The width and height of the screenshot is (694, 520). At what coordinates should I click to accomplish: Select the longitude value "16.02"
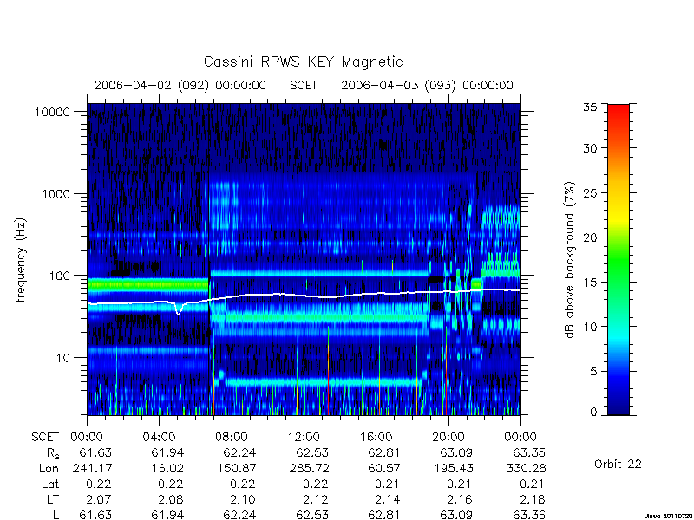[168, 468]
